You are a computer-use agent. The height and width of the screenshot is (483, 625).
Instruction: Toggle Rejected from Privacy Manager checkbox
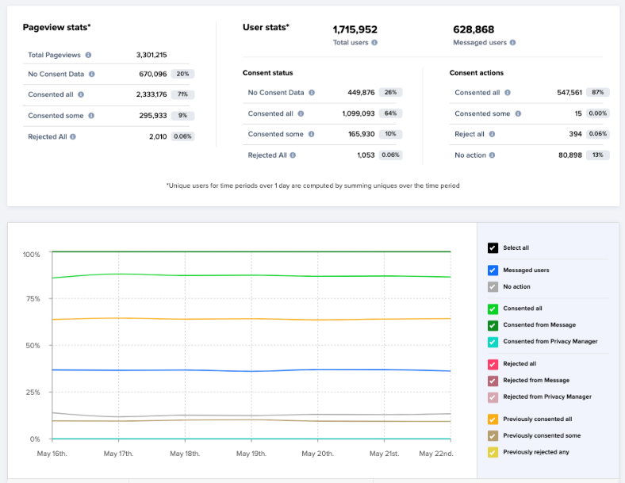tap(493, 397)
